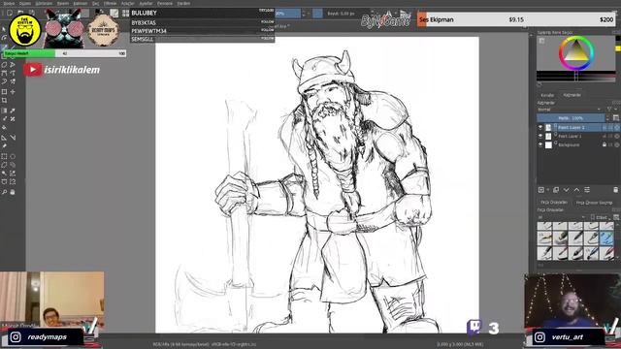Open the brush preset tag dropdown
This screenshot has width=621, height=349.
(x=561, y=217)
